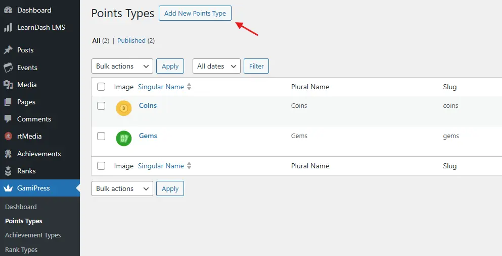Show only Published points types
Viewport: 502px width, 256px height.
[x=131, y=40]
